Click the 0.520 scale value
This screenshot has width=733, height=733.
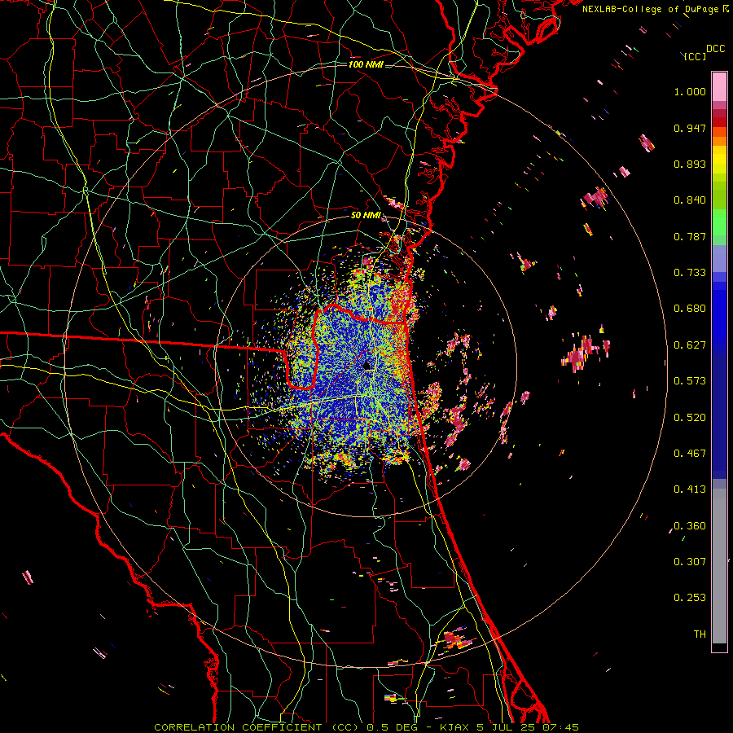pos(690,418)
